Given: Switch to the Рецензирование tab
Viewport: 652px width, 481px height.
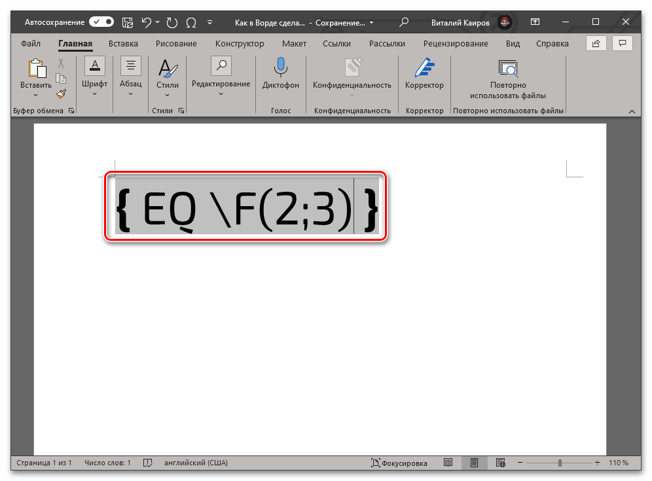Looking at the screenshot, I should click(456, 43).
